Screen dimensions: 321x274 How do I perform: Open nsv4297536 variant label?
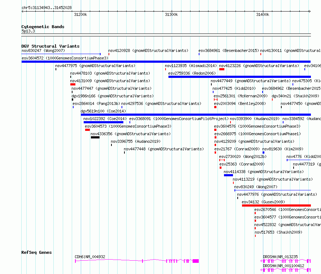point(161,103)
